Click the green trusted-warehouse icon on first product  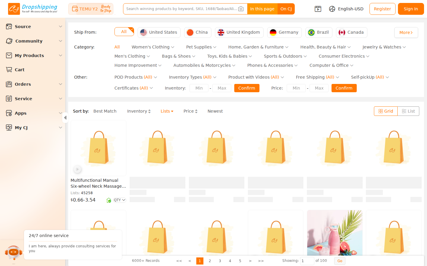pyautogui.click(x=109, y=200)
